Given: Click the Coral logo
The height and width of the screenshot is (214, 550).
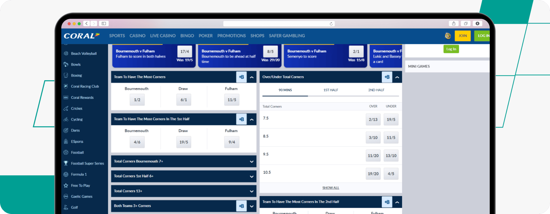Looking at the screenshot, I should tap(82, 36).
